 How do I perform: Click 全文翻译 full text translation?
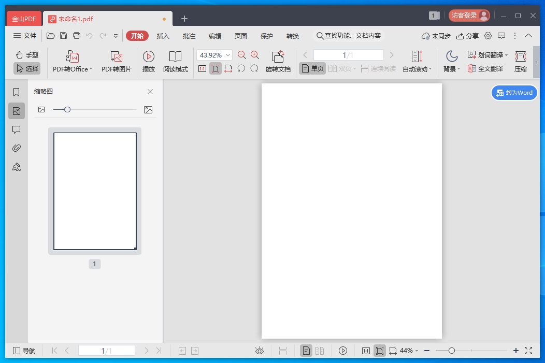485,68
